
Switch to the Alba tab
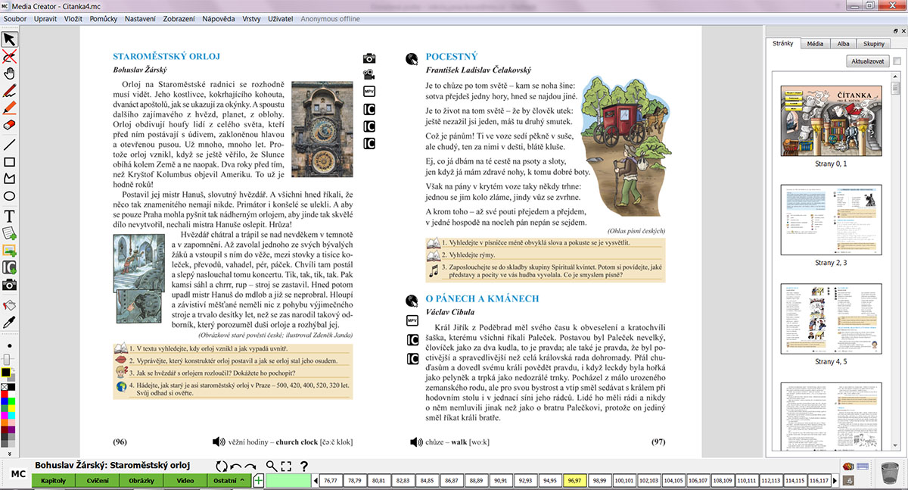(842, 44)
